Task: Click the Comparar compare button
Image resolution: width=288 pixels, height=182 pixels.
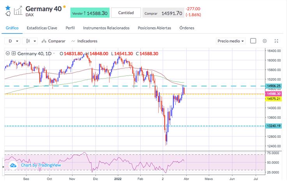Action: click(x=53, y=41)
